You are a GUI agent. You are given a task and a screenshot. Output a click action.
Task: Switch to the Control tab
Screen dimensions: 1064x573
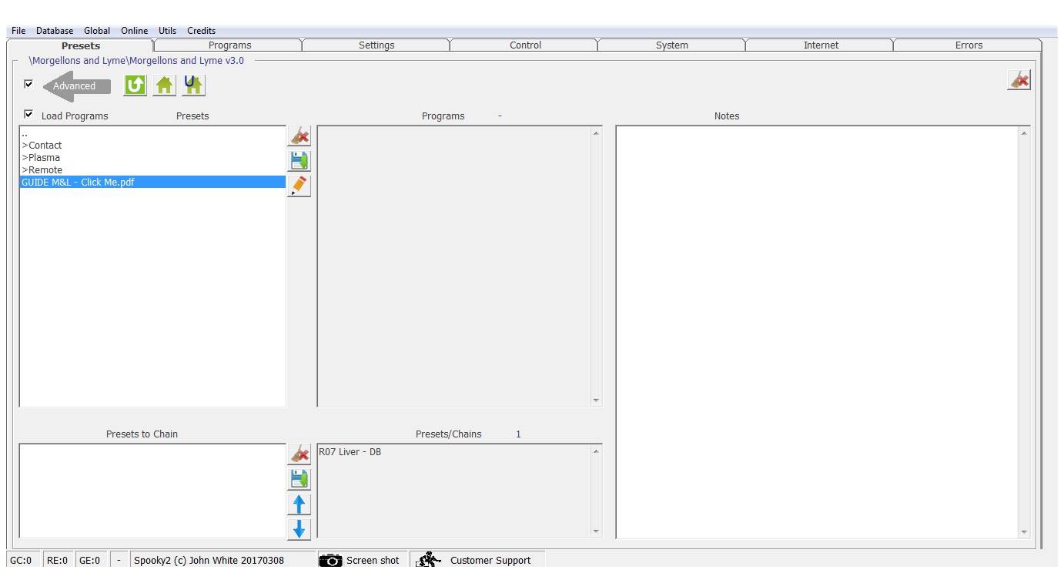(525, 45)
